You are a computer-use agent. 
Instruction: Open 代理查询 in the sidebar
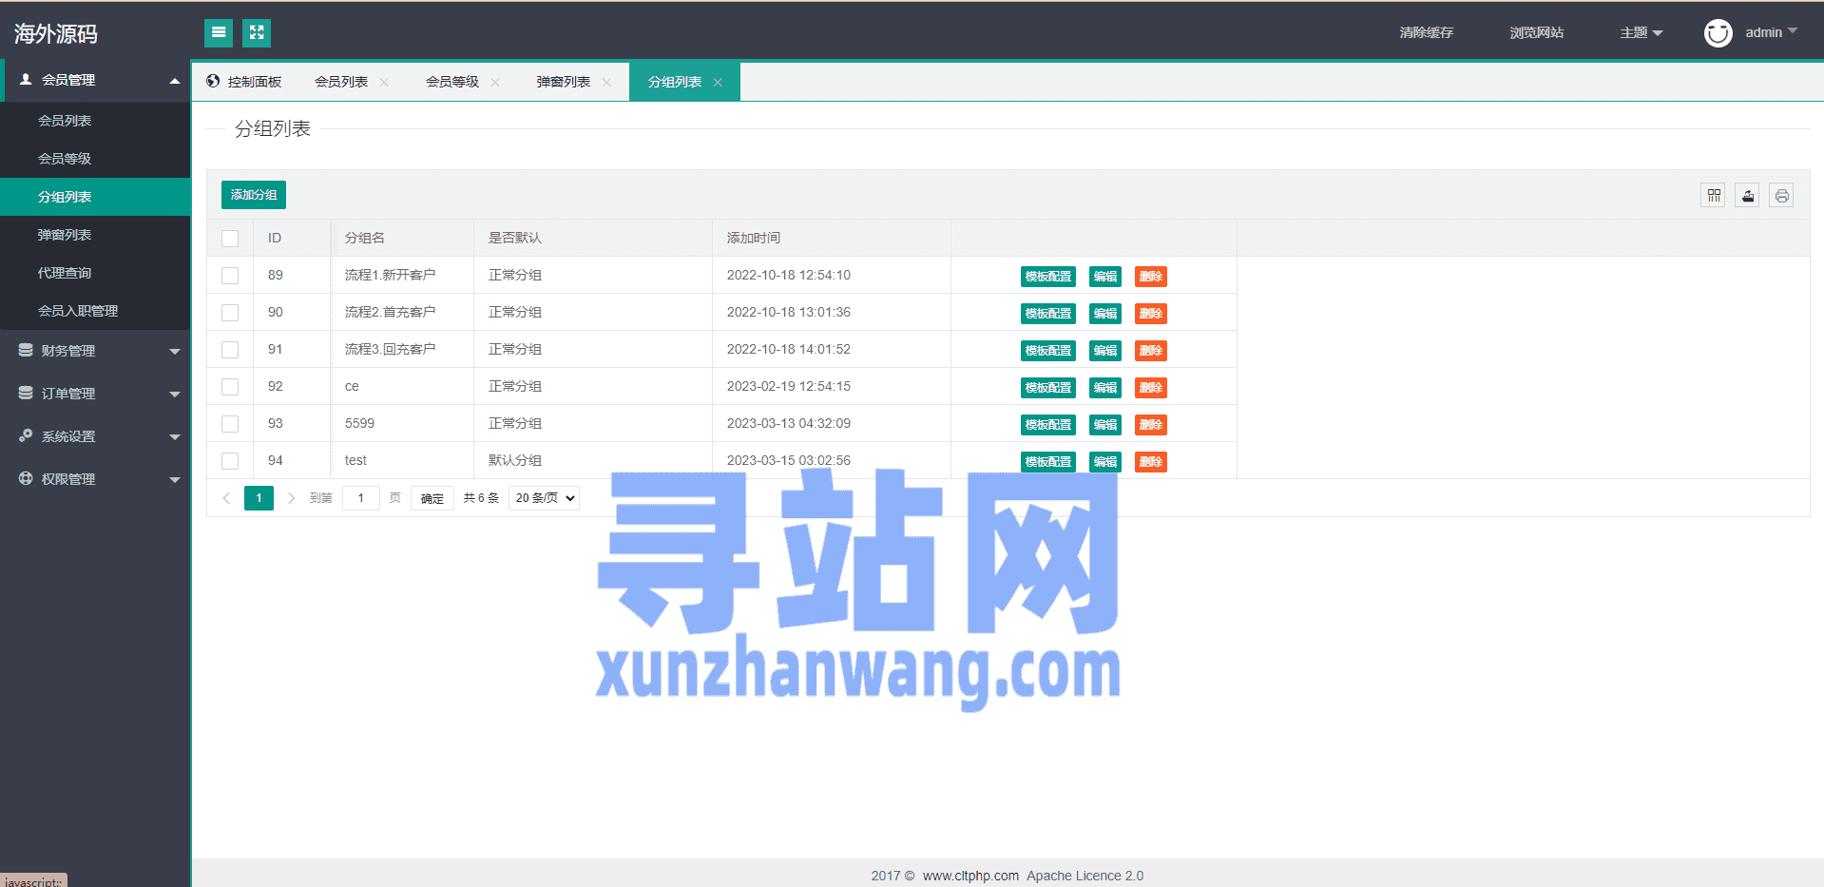[65, 273]
